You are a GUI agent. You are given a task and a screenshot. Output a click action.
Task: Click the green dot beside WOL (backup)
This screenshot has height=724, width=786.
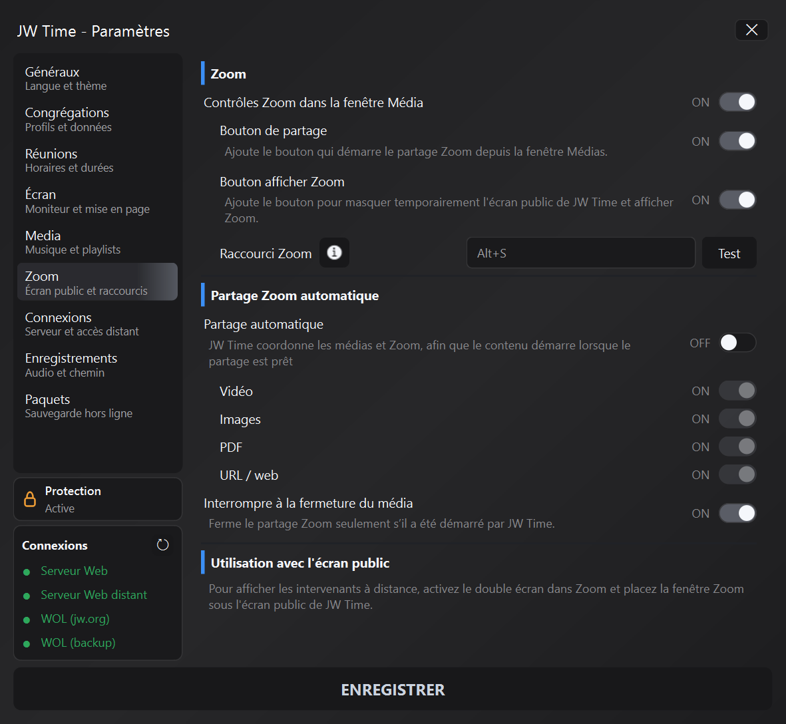(27, 643)
